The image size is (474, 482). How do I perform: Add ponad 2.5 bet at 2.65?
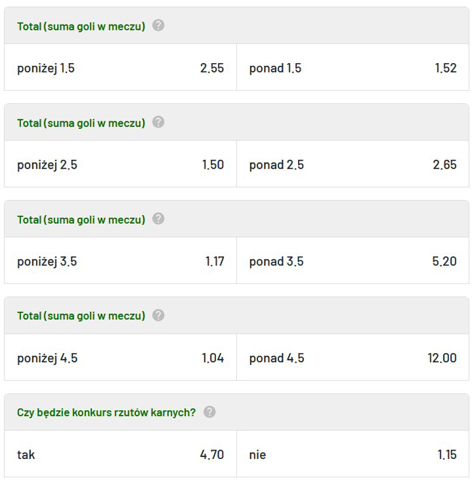pyautogui.click(x=353, y=165)
